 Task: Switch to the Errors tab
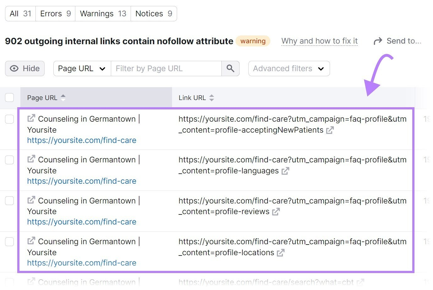click(55, 13)
